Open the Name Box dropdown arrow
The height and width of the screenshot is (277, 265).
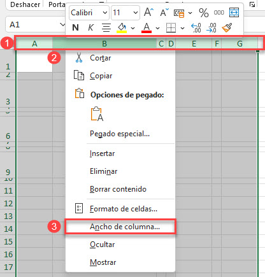pos(62,25)
